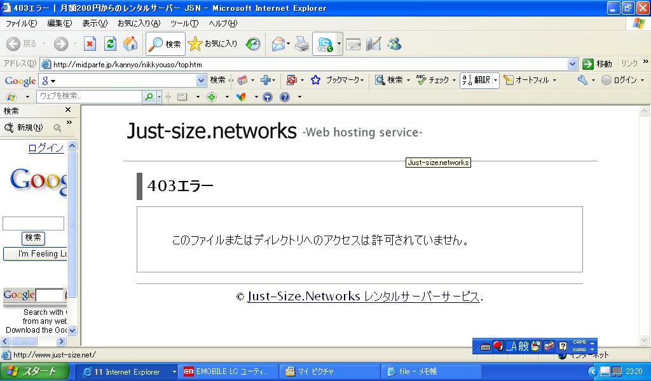Toggle the 翻訳 translate button
The width and height of the screenshot is (651, 381).
(476, 80)
